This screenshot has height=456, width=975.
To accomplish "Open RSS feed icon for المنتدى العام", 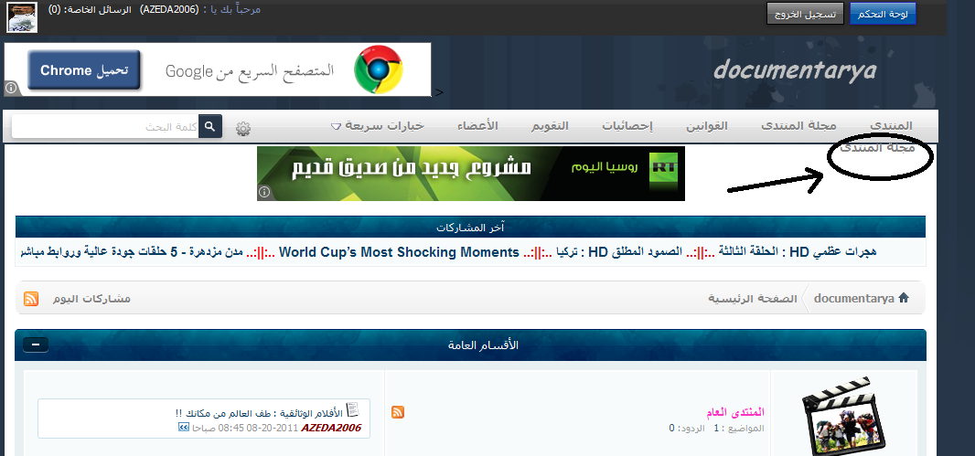I will click(x=397, y=412).
